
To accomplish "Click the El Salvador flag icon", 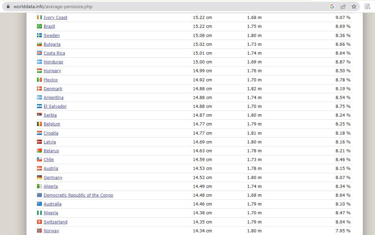I will tap(39, 106).
